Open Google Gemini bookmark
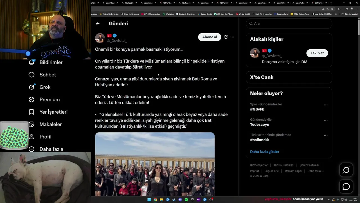Viewport: 360px width, 203px height. (x=205, y=14)
